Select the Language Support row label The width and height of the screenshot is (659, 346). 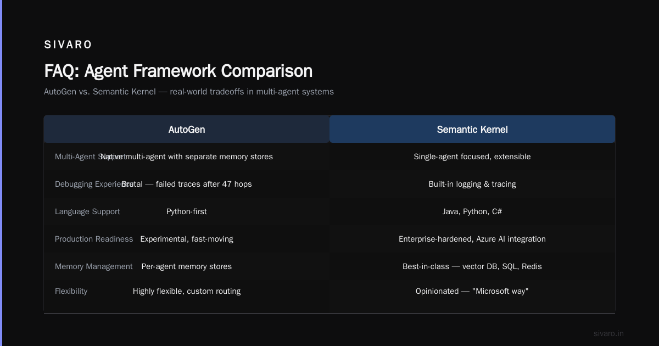[x=87, y=211]
